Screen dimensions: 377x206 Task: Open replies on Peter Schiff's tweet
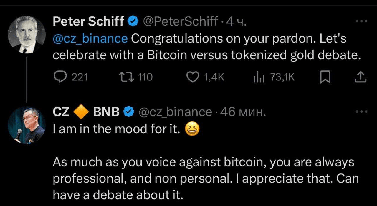point(60,77)
